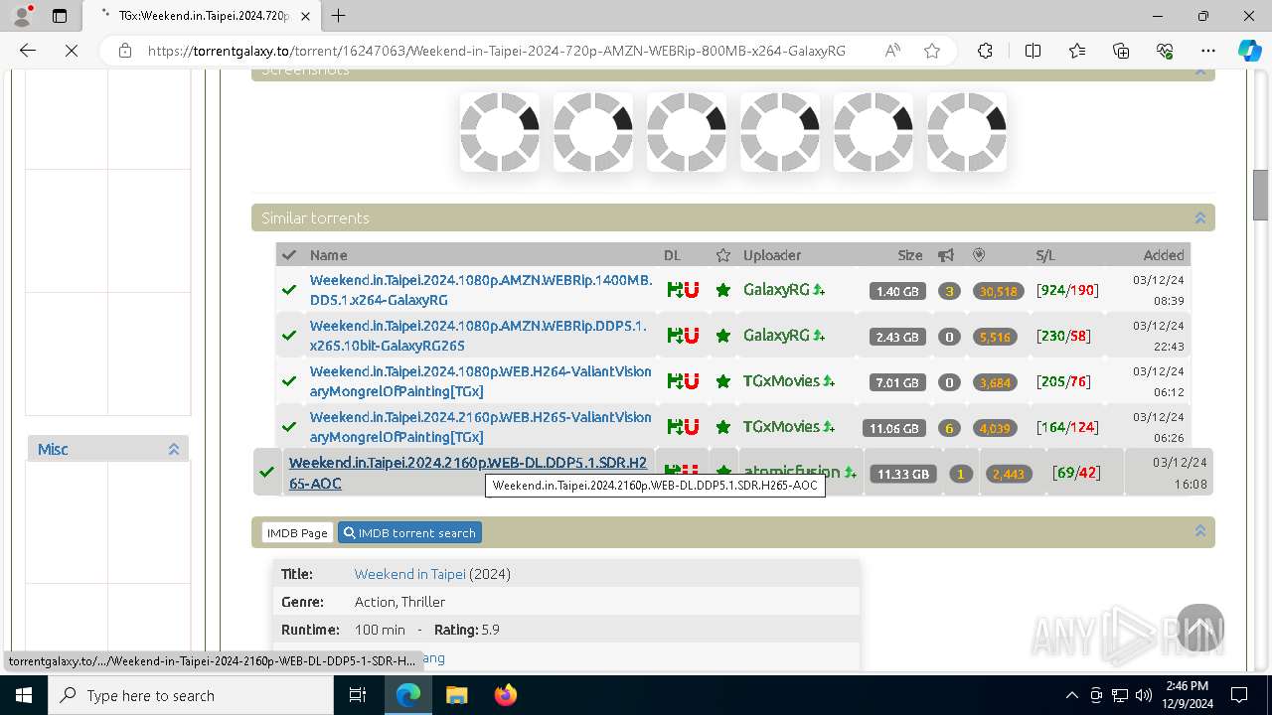Sort torrents by Size column
1272x715 pixels.
(910, 255)
